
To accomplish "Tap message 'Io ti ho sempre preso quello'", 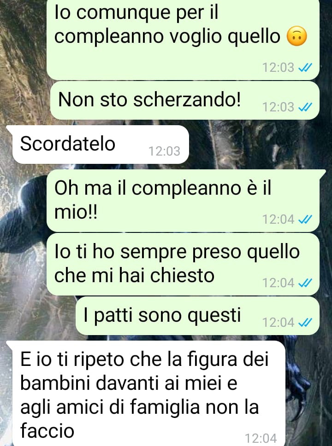I will pyautogui.click(x=183, y=264).
